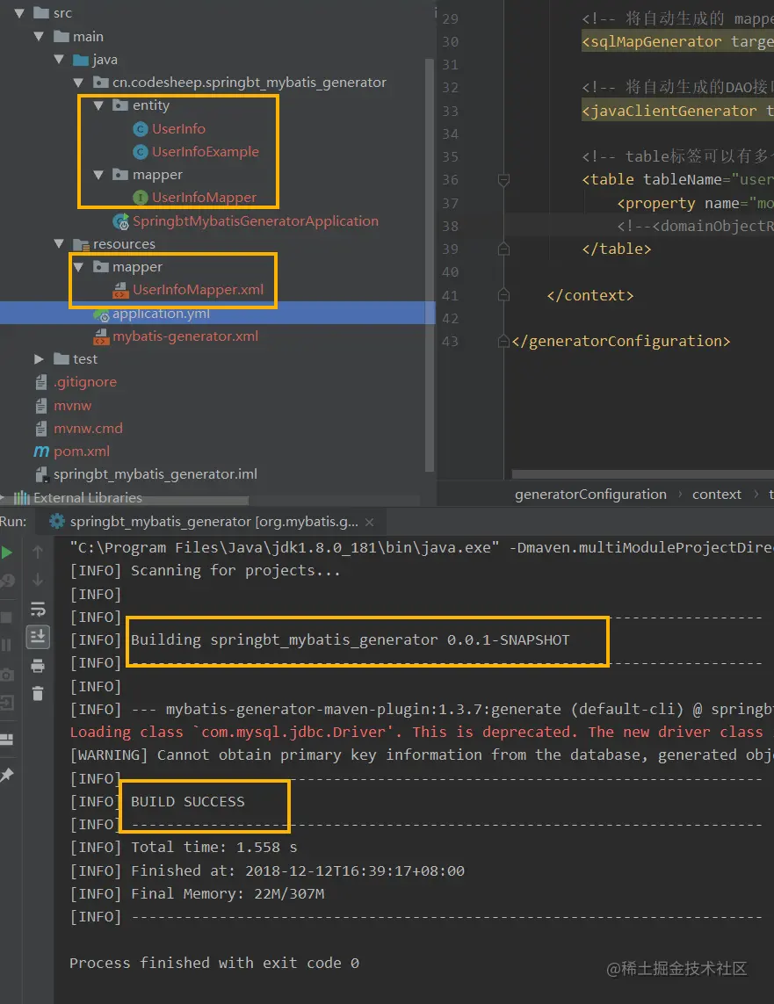Click up arrow in Run toolbar
The width and height of the screenshot is (774, 1004).
[38, 552]
